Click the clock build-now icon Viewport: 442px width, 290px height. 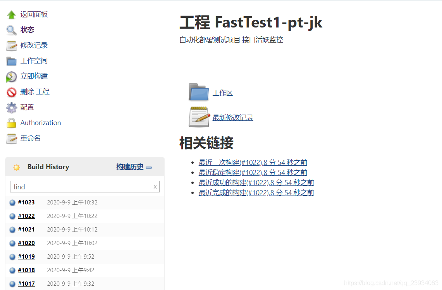[11, 77]
